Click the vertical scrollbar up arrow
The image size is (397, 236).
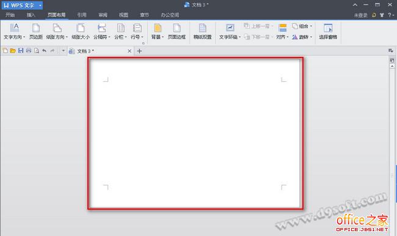(x=392, y=66)
